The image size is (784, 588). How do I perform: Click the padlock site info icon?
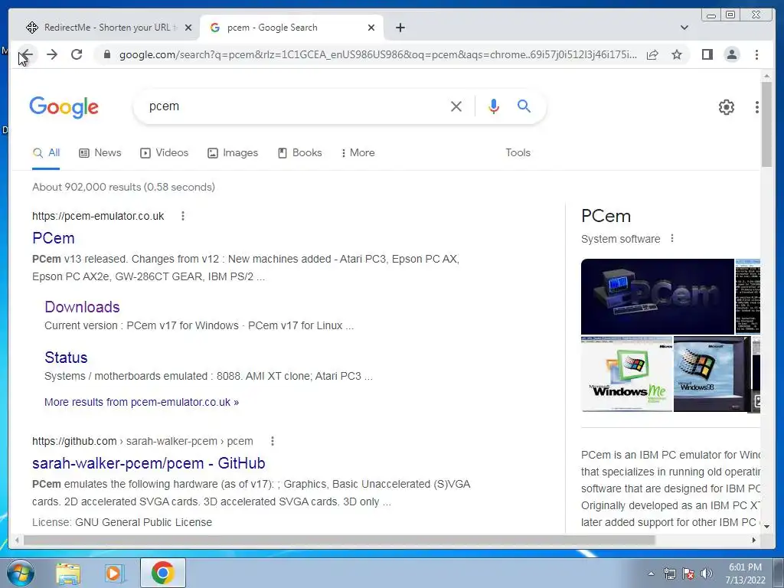click(x=106, y=54)
